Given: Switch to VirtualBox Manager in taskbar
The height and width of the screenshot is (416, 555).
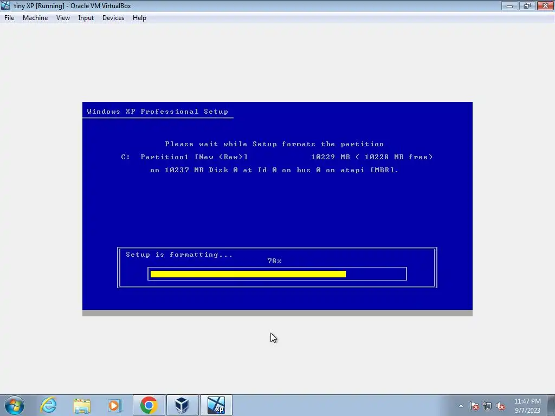Looking at the screenshot, I should click(182, 405).
